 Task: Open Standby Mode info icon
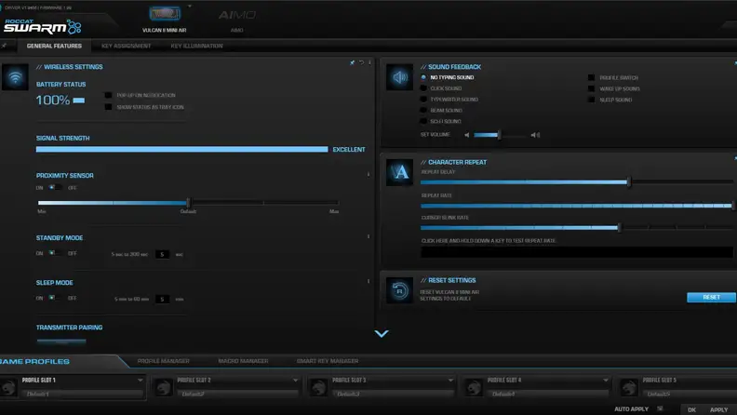tap(368, 237)
